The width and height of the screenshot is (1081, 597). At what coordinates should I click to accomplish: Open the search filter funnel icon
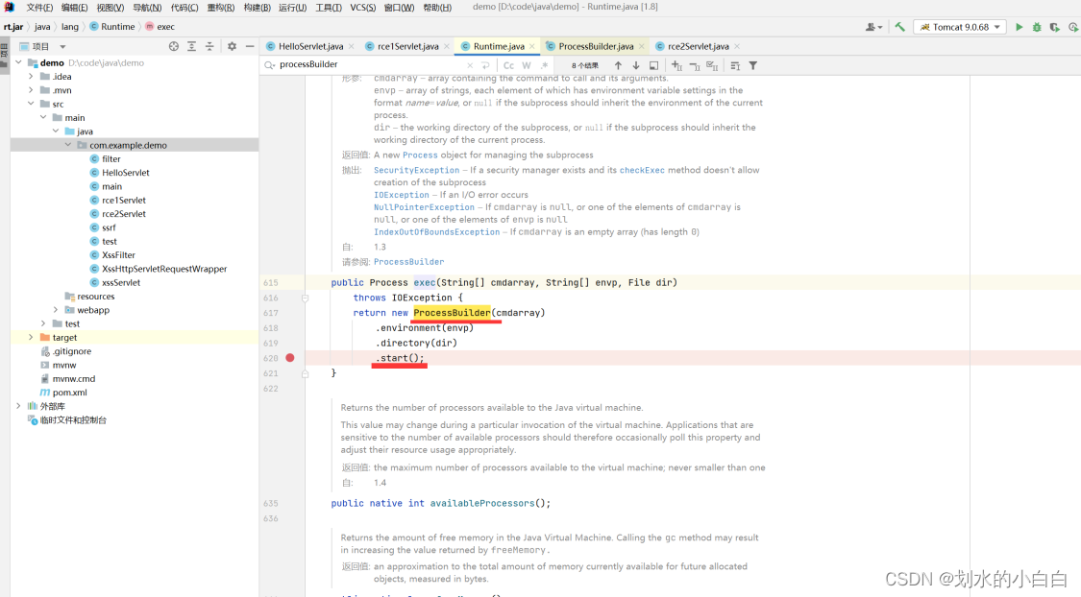click(752, 65)
